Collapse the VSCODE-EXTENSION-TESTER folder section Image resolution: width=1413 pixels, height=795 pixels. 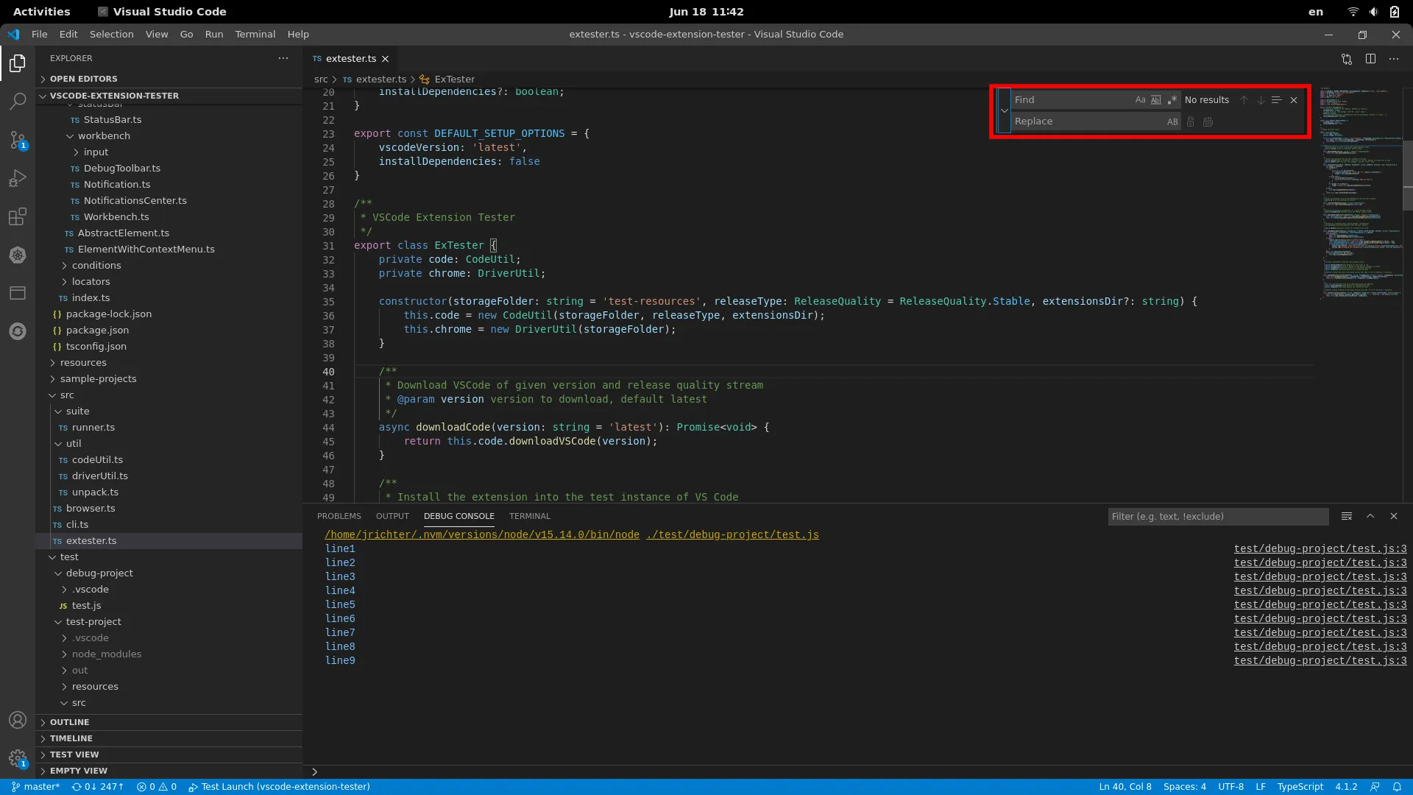point(169,96)
